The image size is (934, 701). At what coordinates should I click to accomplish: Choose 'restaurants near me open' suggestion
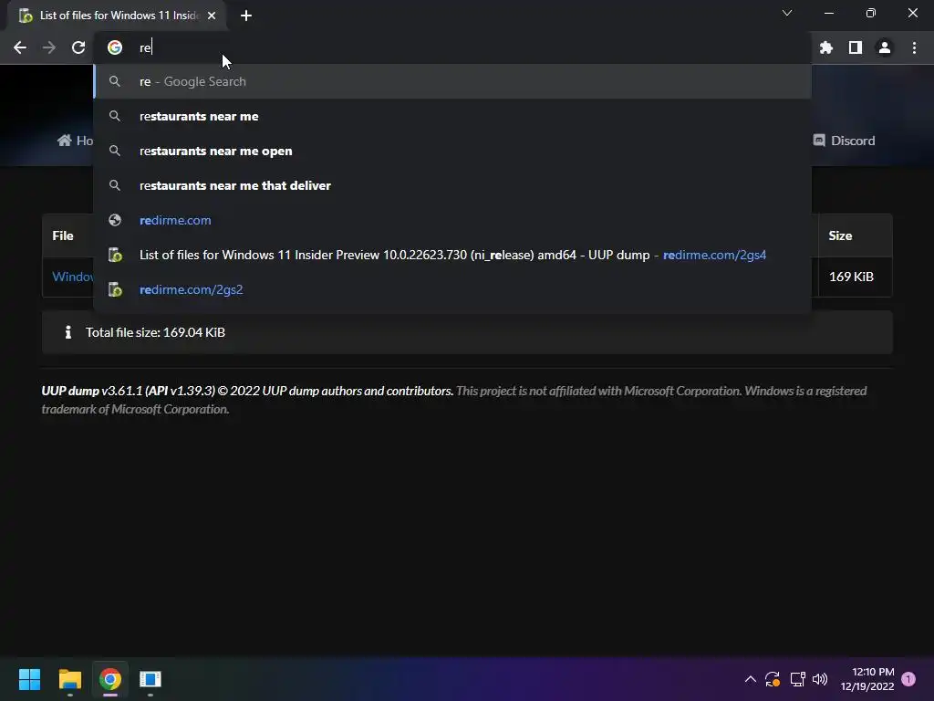(x=452, y=151)
